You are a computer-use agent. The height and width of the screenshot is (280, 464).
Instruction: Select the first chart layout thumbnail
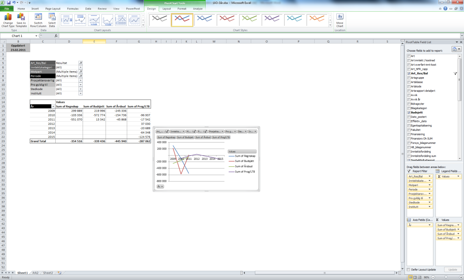pos(67,20)
